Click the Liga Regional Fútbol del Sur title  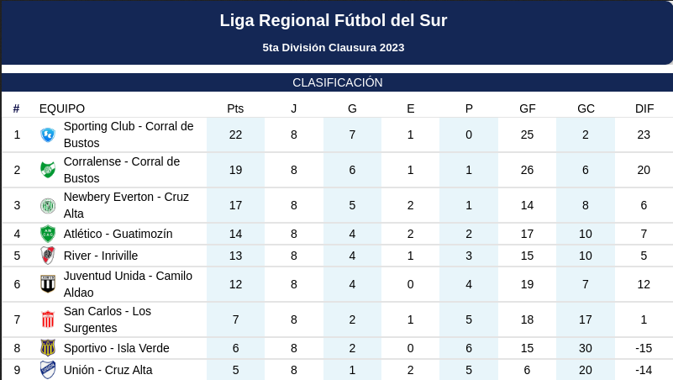pyautogui.click(x=334, y=21)
